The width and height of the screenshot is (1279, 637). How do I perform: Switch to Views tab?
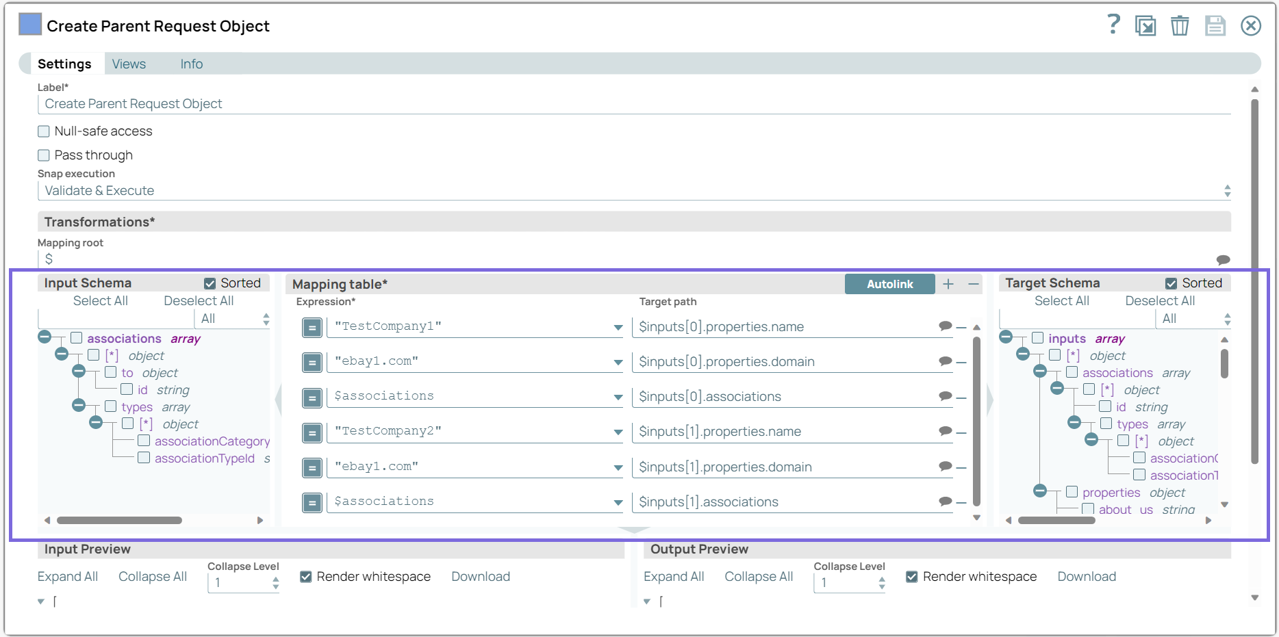tap(129, 64)
